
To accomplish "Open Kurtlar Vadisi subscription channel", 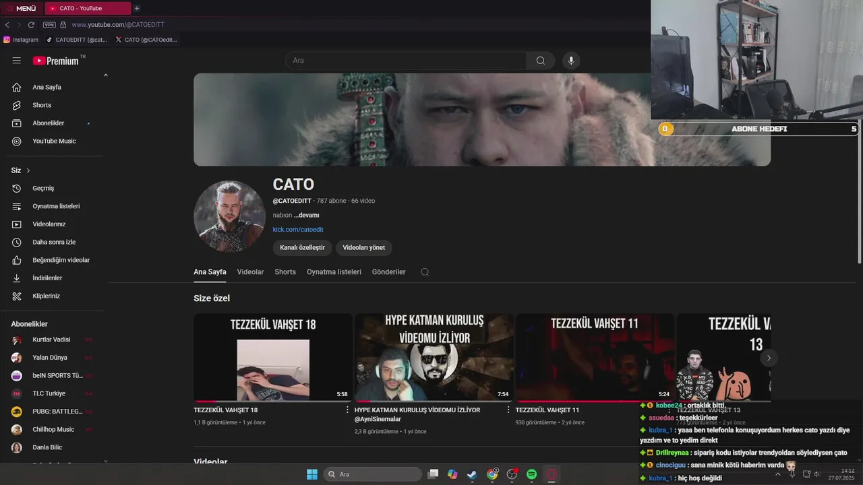I will tap(53, 339).
